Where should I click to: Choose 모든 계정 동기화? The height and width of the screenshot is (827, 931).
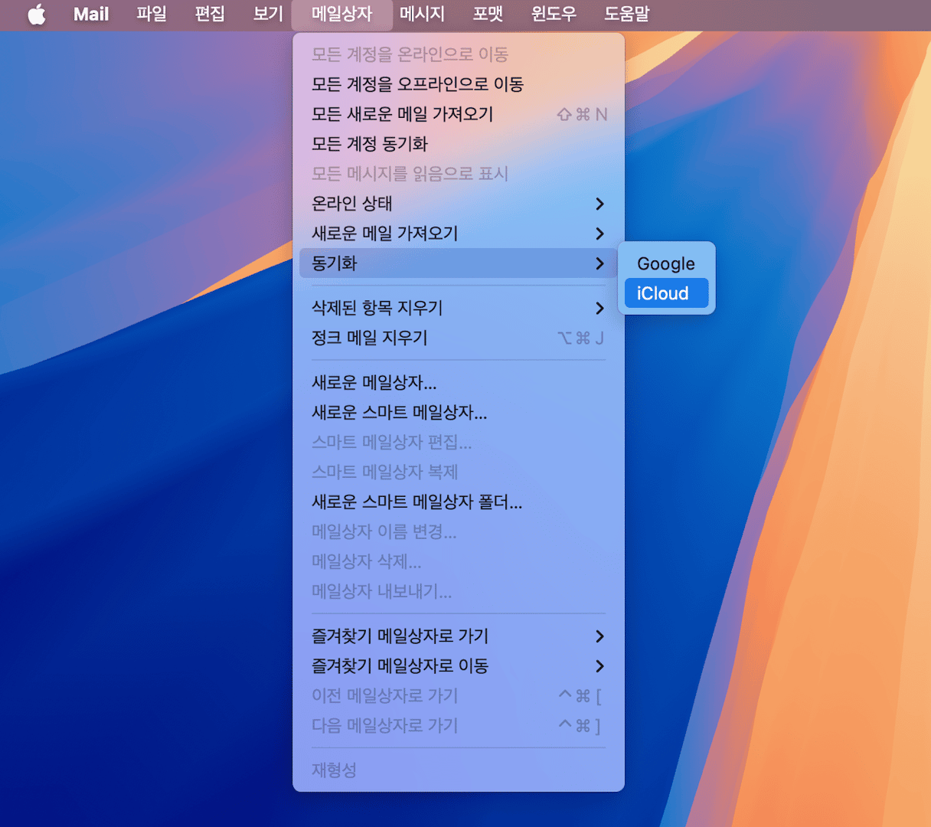(x=459, y=144)
